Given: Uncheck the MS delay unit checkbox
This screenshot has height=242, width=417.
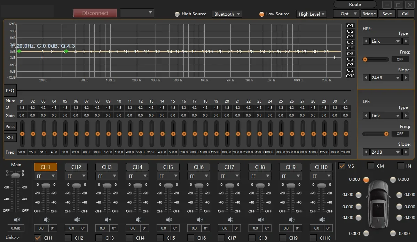Looking at the screenshot, I should pyautogui.click(x=342, y=166).
